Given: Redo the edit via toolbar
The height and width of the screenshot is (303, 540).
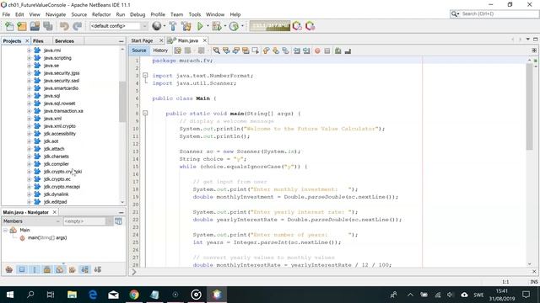Looking at the screenshot, I should click(x=77, y=26).
